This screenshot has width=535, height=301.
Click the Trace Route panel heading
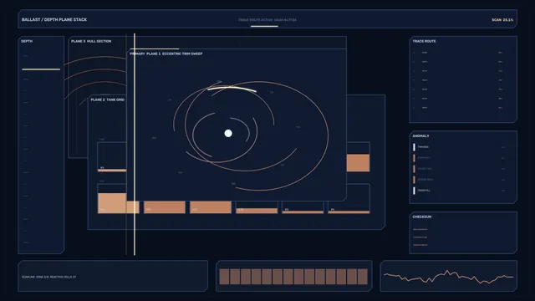424,41
